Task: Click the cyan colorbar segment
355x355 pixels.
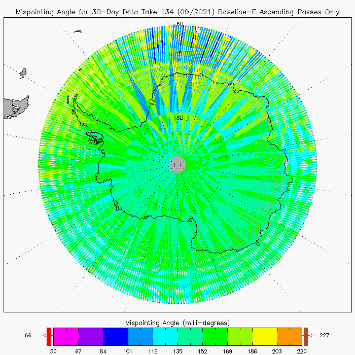Action: tap(165, 336)
